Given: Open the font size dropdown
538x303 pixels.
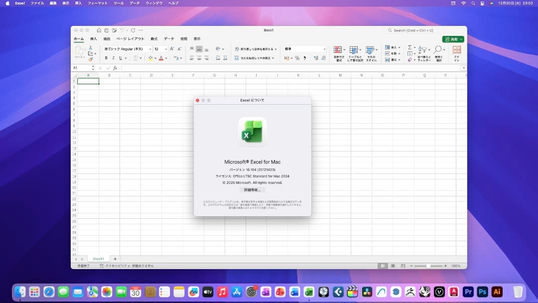Looking at the screenshot, I should click(166, 49).
